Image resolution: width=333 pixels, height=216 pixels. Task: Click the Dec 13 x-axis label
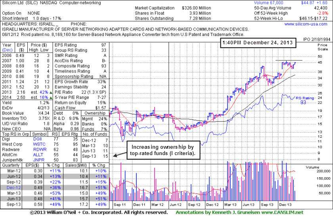click(285, 205)
